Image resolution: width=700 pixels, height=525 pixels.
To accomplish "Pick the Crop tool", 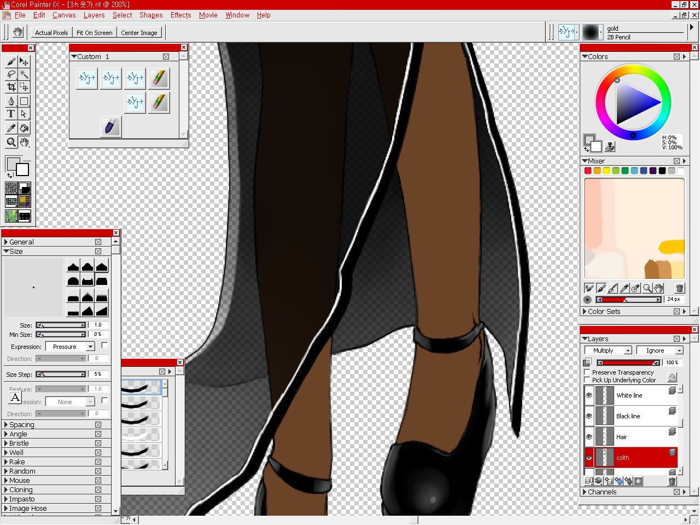I will coord(11,87).
